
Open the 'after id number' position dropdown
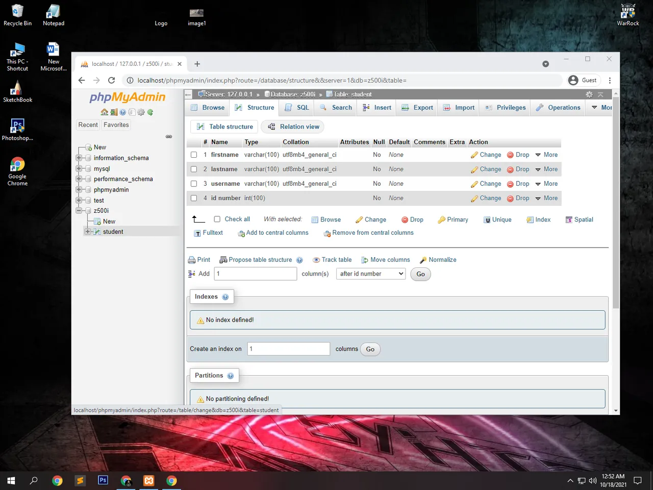tap(371, 274)
